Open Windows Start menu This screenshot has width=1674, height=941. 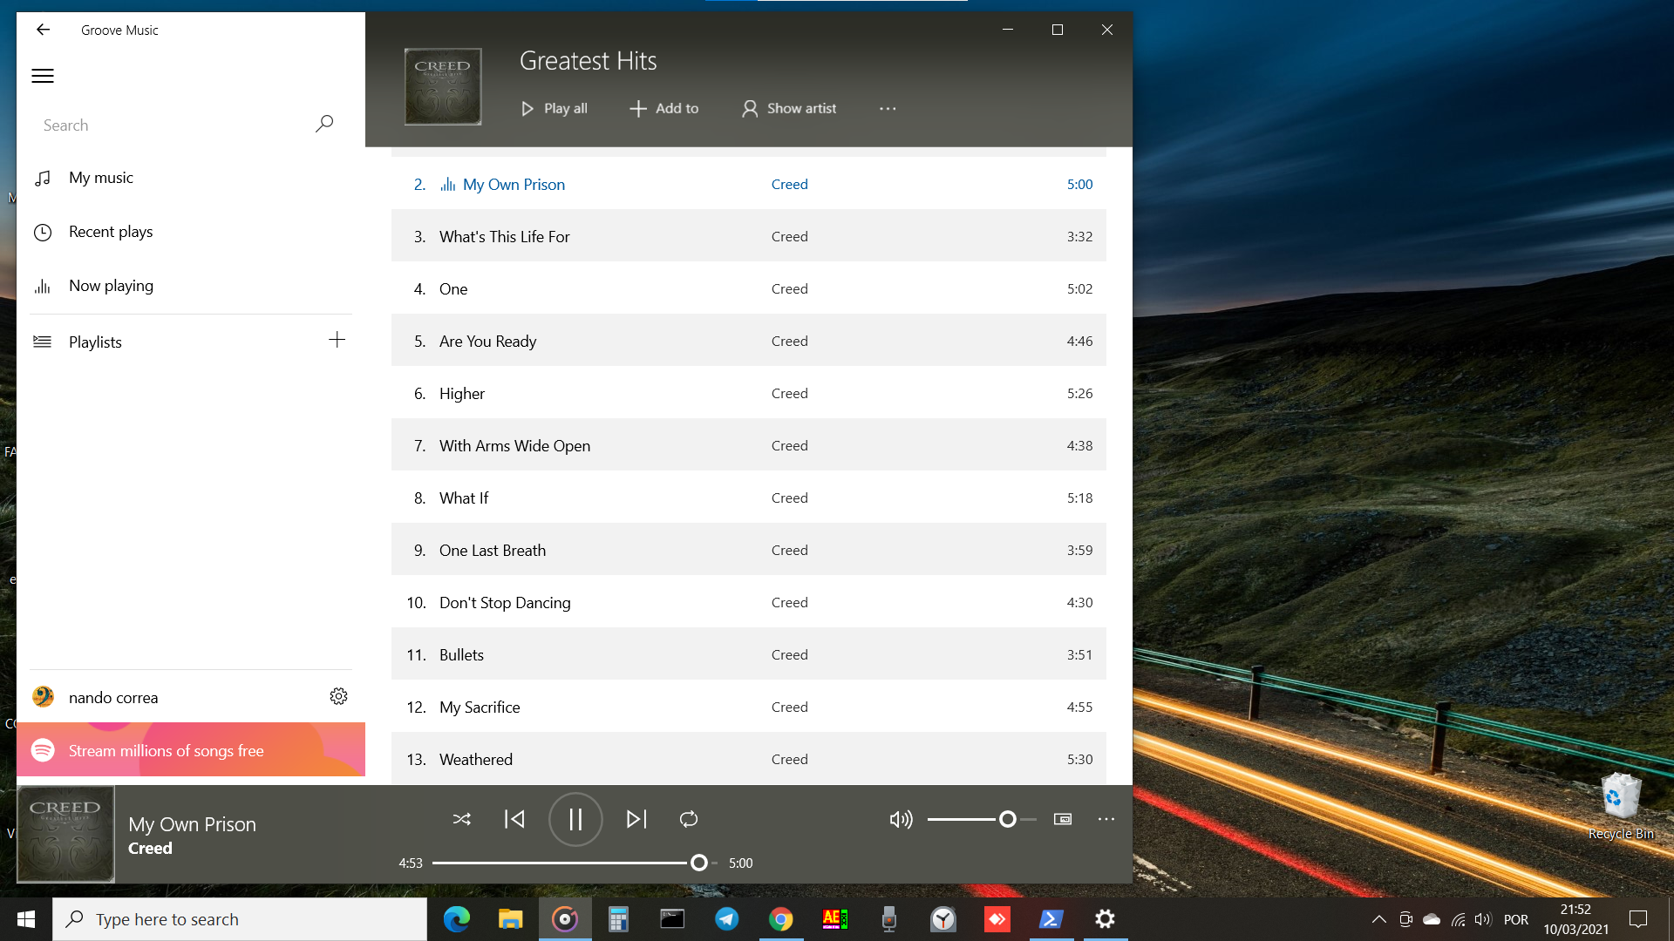click(x=26, y=919)
